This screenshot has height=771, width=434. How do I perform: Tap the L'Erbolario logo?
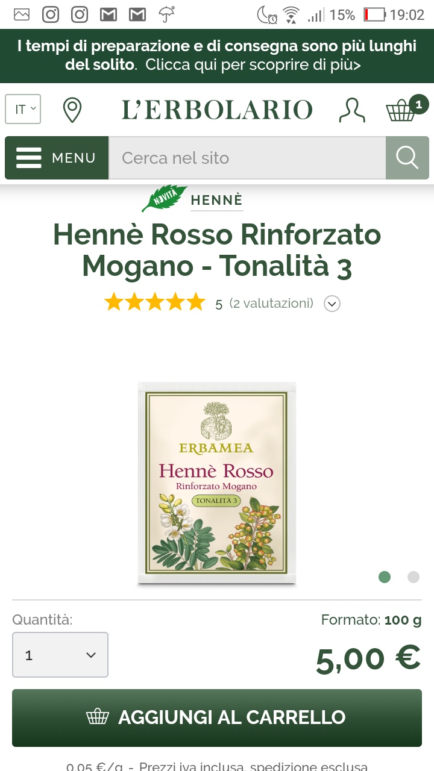(x=217, y=110)
